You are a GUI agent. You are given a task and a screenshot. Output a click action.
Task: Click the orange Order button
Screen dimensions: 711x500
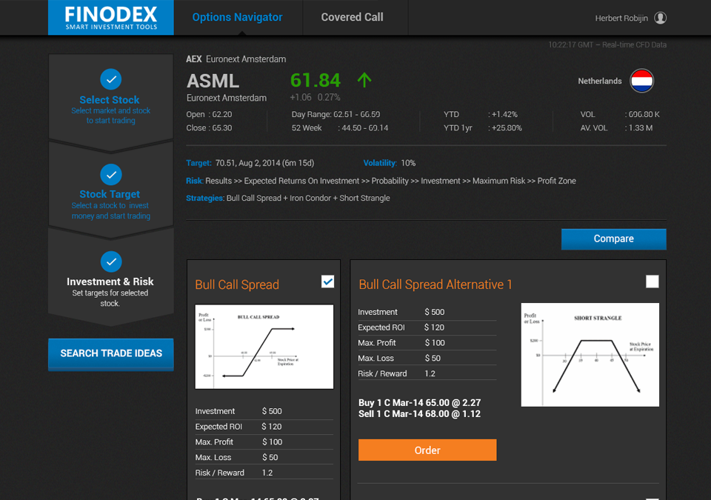427,450
